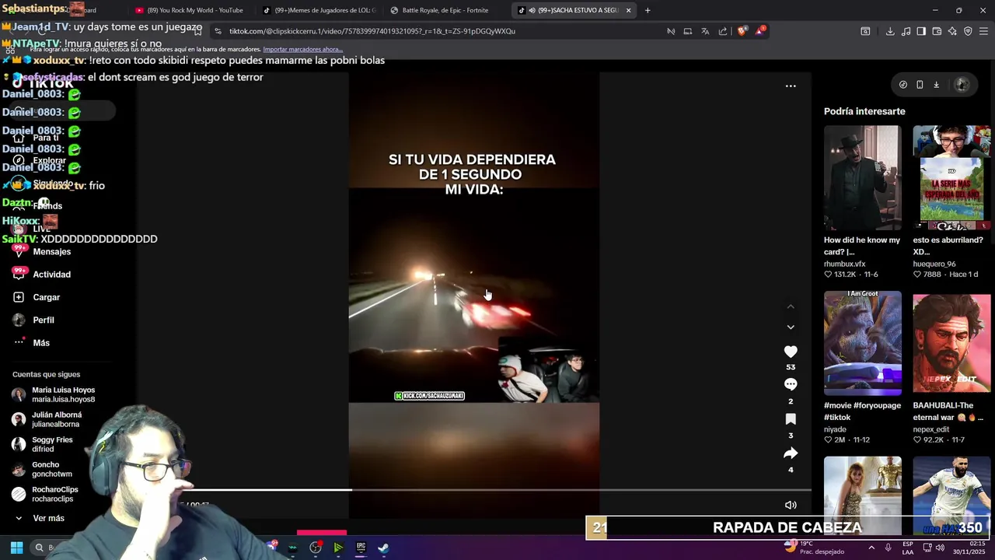Image resolution: width=995 pixels, height=560 pixels.
Task: Open the Windows Start menu
Action: (x=16, y=548)
